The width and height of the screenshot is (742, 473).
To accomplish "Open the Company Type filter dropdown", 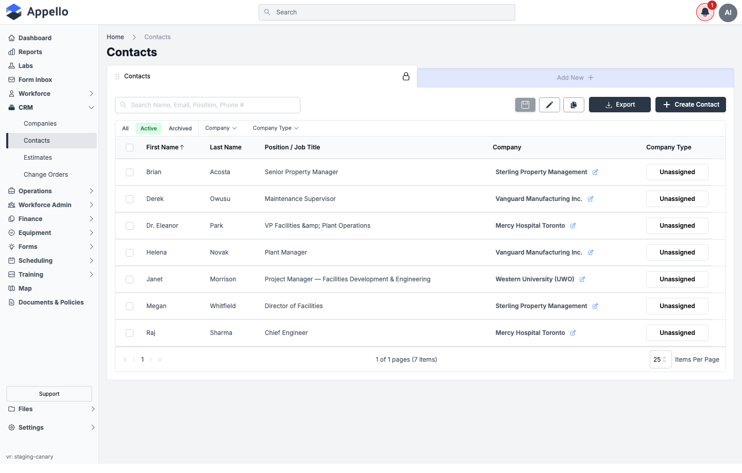I will 276,128.
